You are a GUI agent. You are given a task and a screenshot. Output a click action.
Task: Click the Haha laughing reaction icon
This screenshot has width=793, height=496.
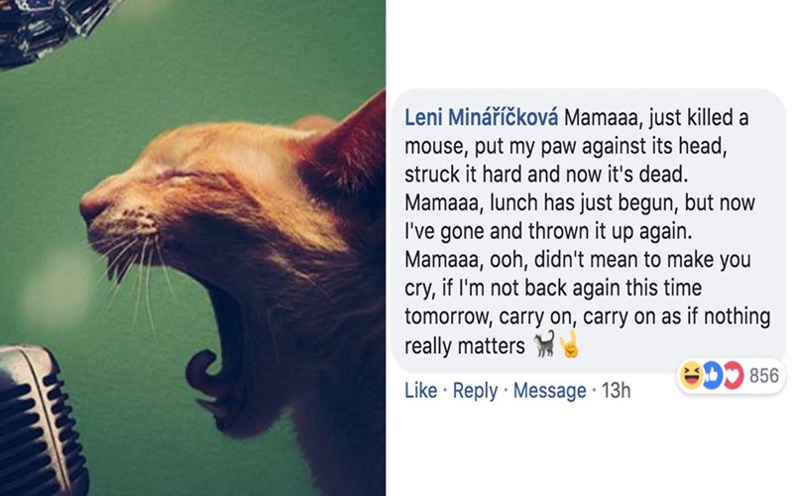688,375
